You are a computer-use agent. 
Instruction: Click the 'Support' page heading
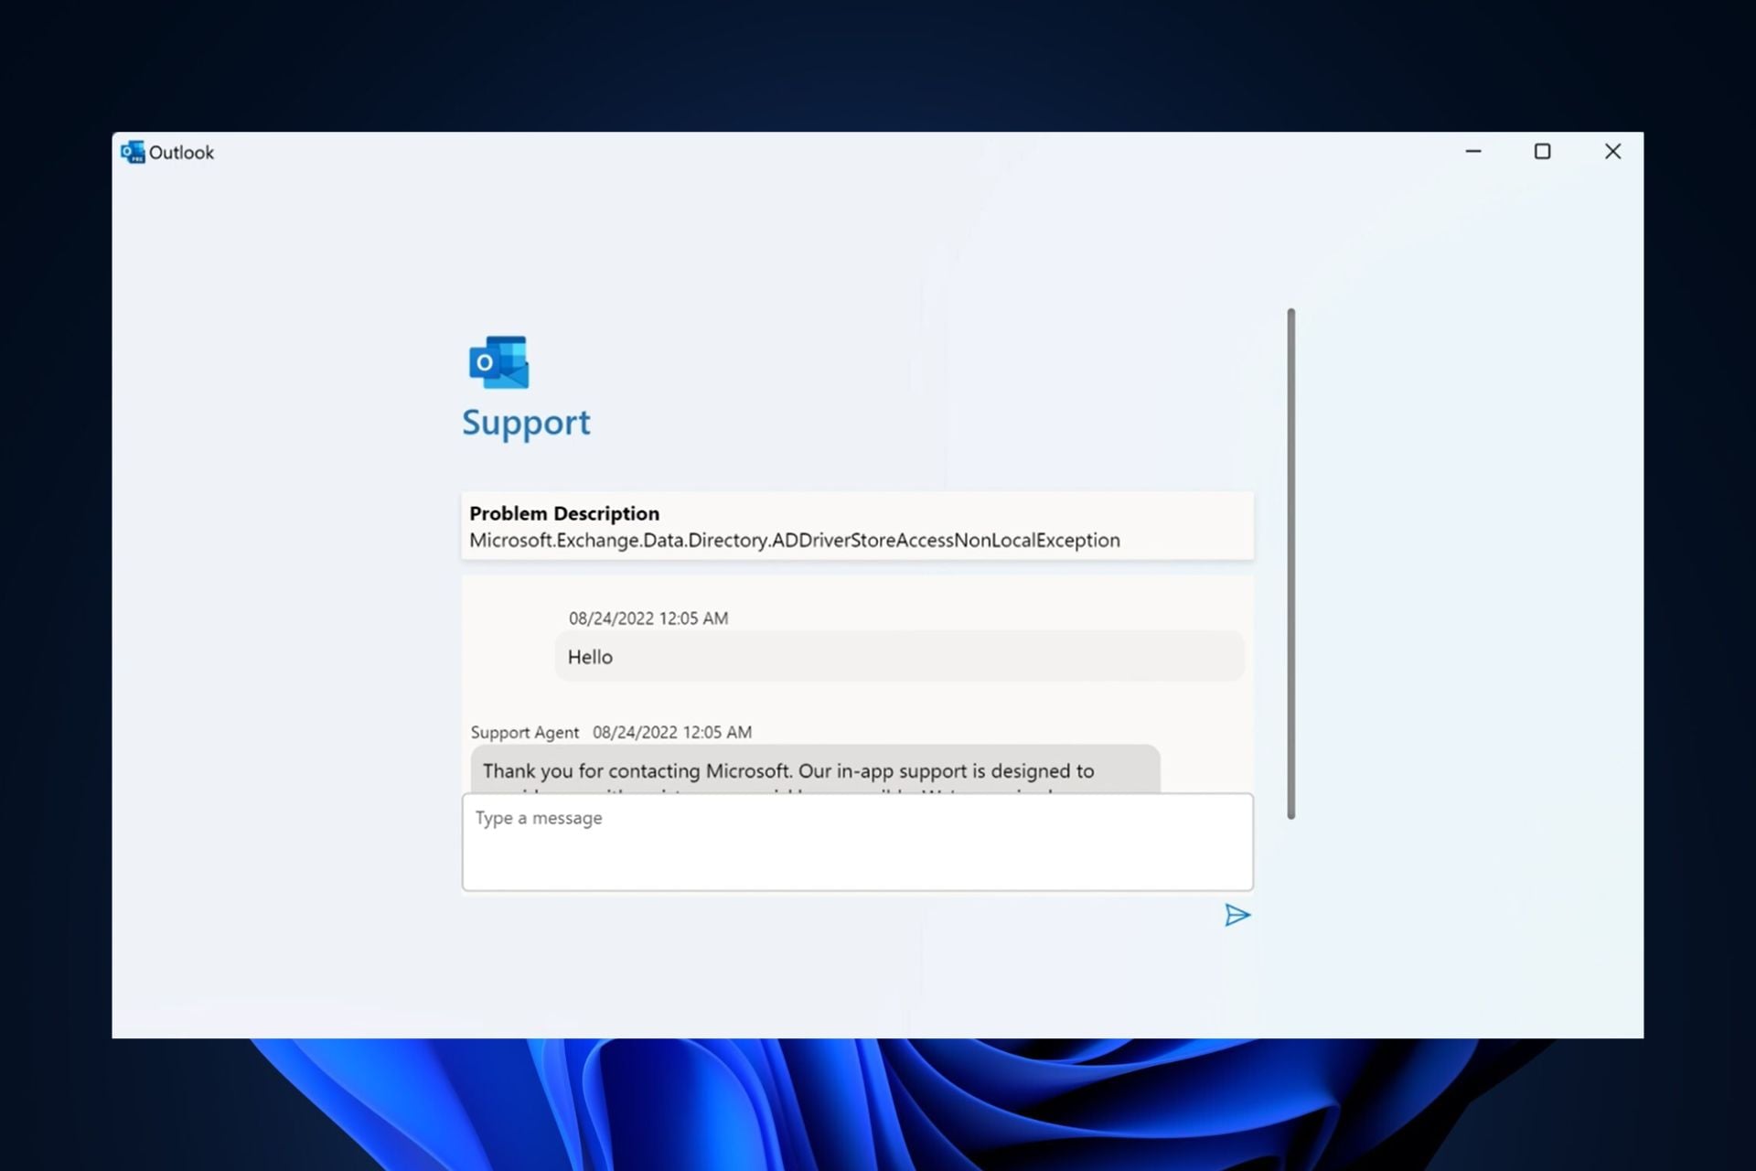coord(526,423)
